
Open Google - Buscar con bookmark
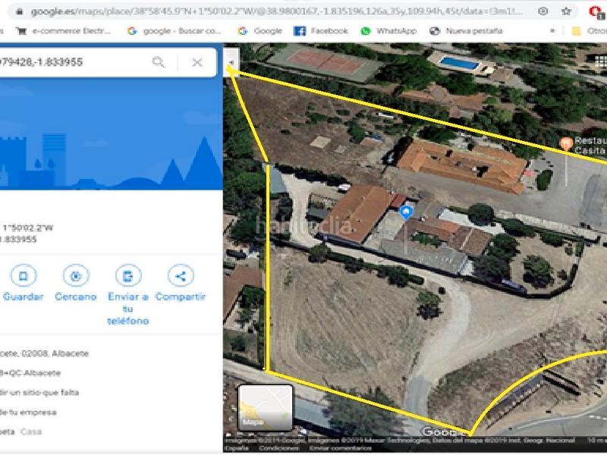pyautogui.click(x=175, y=31)
